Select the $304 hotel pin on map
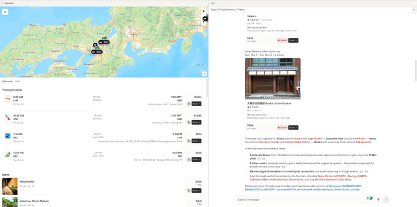The width and height of the screenshot is (417, 207). click(97, 52)
